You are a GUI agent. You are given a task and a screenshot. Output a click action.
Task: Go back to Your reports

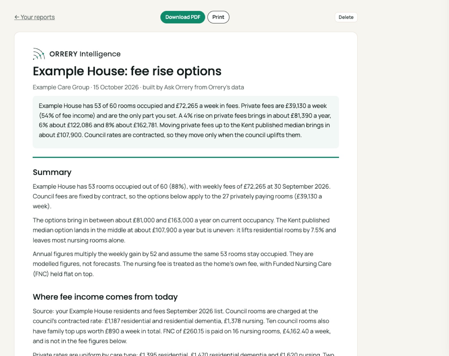pos(34,17)
